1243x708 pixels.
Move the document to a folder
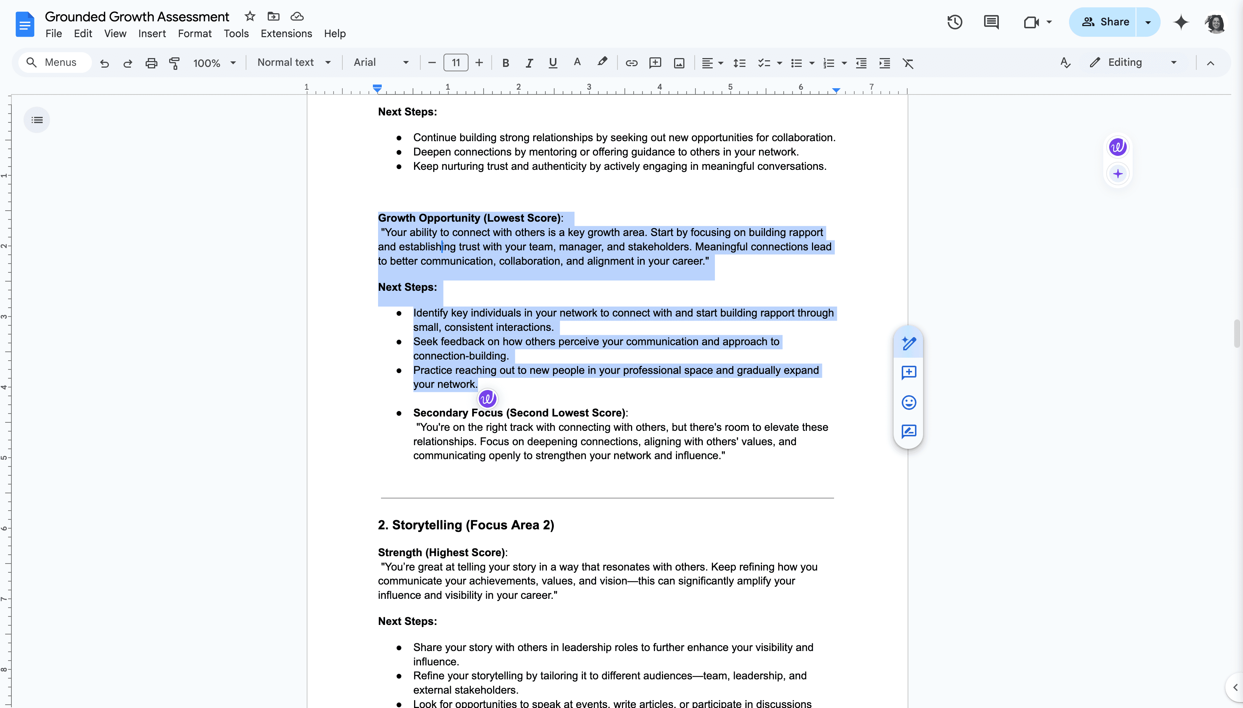pos(273,16)
